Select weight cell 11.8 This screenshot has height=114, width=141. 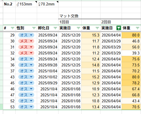pos(91,47)
